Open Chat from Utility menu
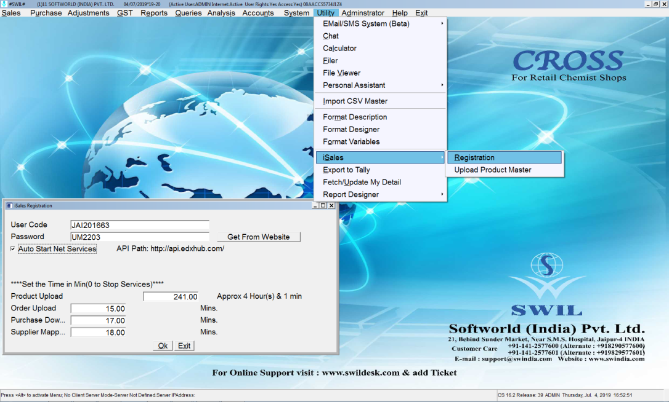Viewport: 669px width, 402px height. pyautogui.click(x=380, y=36)
